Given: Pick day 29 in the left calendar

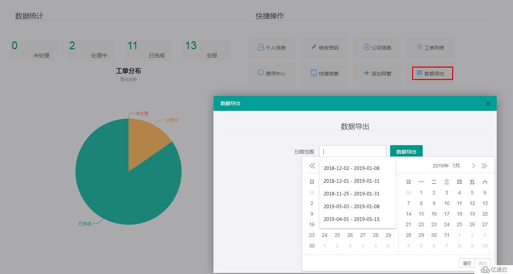Looking at the screenshot, I should (x=388, y=235).
